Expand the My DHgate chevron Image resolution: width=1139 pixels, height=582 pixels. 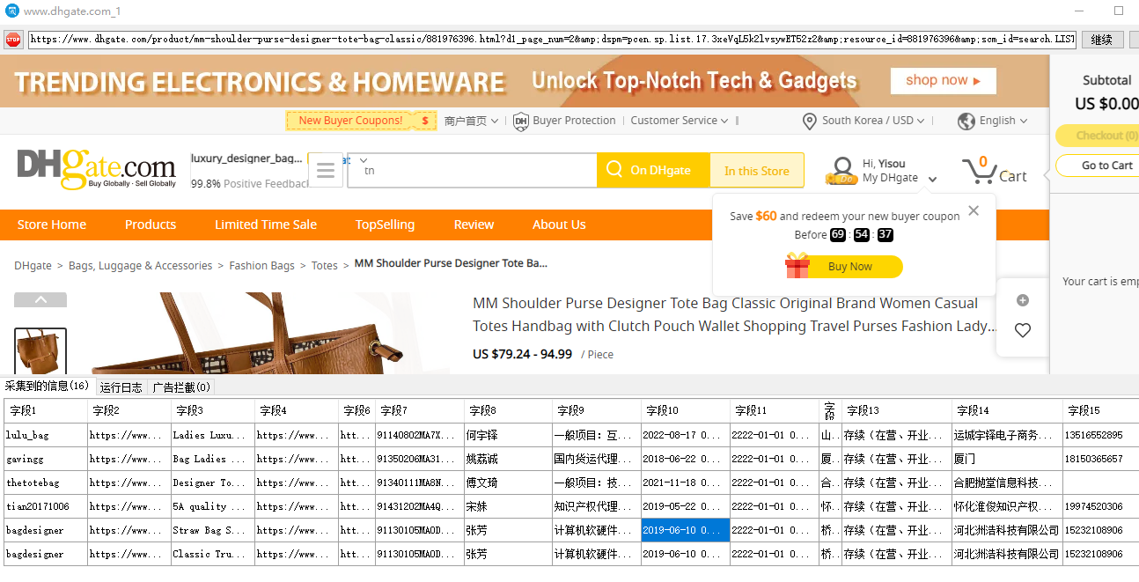(x=933, y=180)
